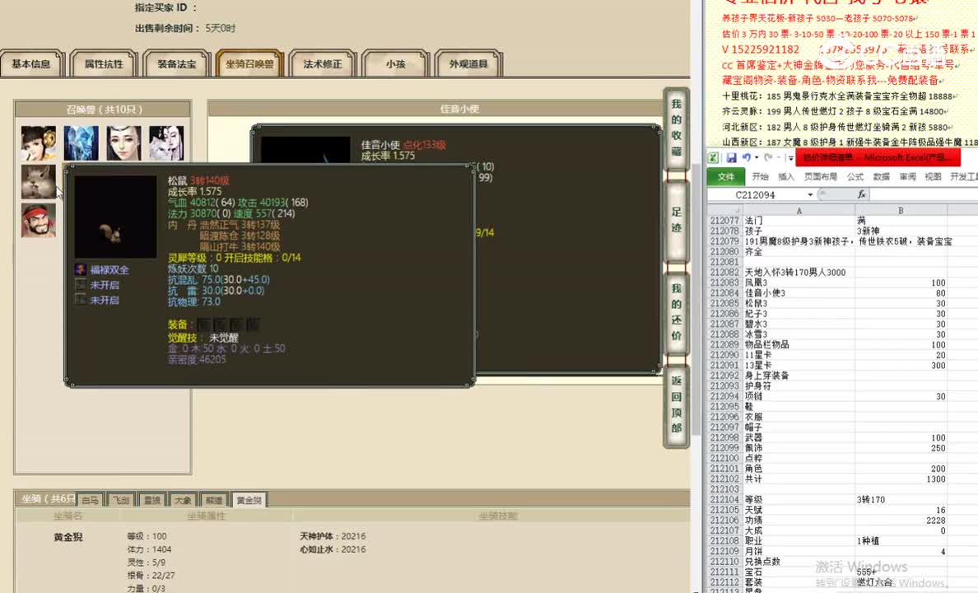
Task: Open the Excel 页面布局 ribbon tab
Action: (x=820, y=176)
